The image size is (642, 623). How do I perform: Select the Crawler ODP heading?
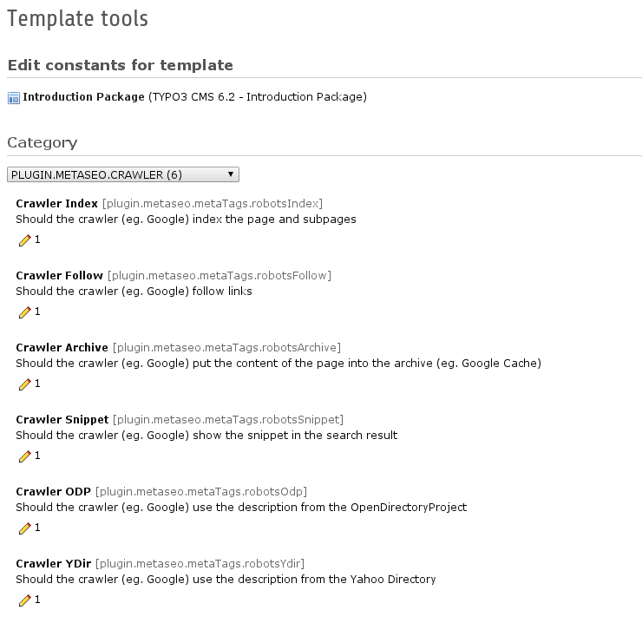point(54,492)
